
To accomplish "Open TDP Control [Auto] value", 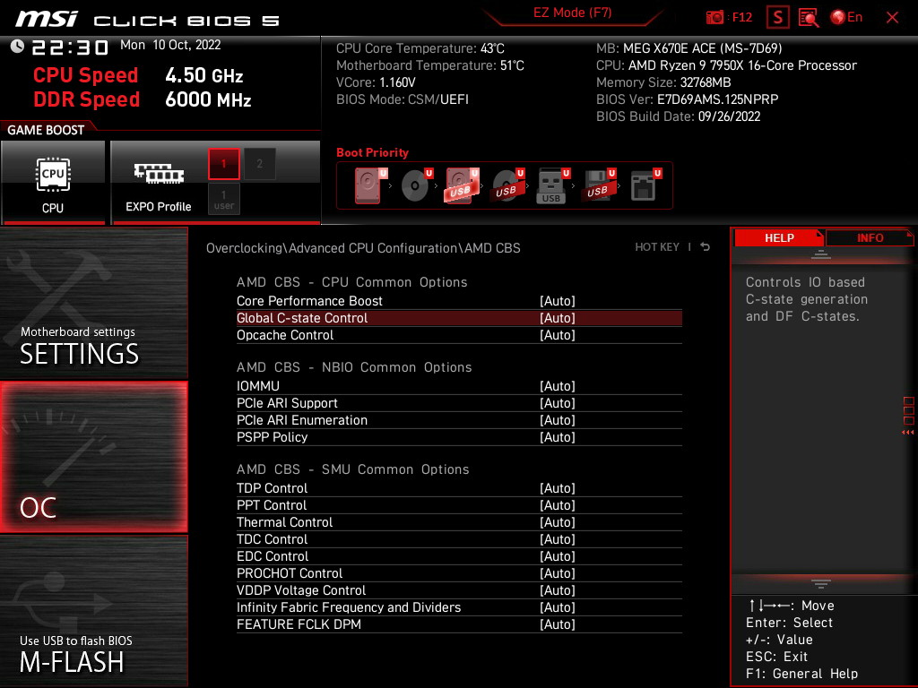I will 558,488.
